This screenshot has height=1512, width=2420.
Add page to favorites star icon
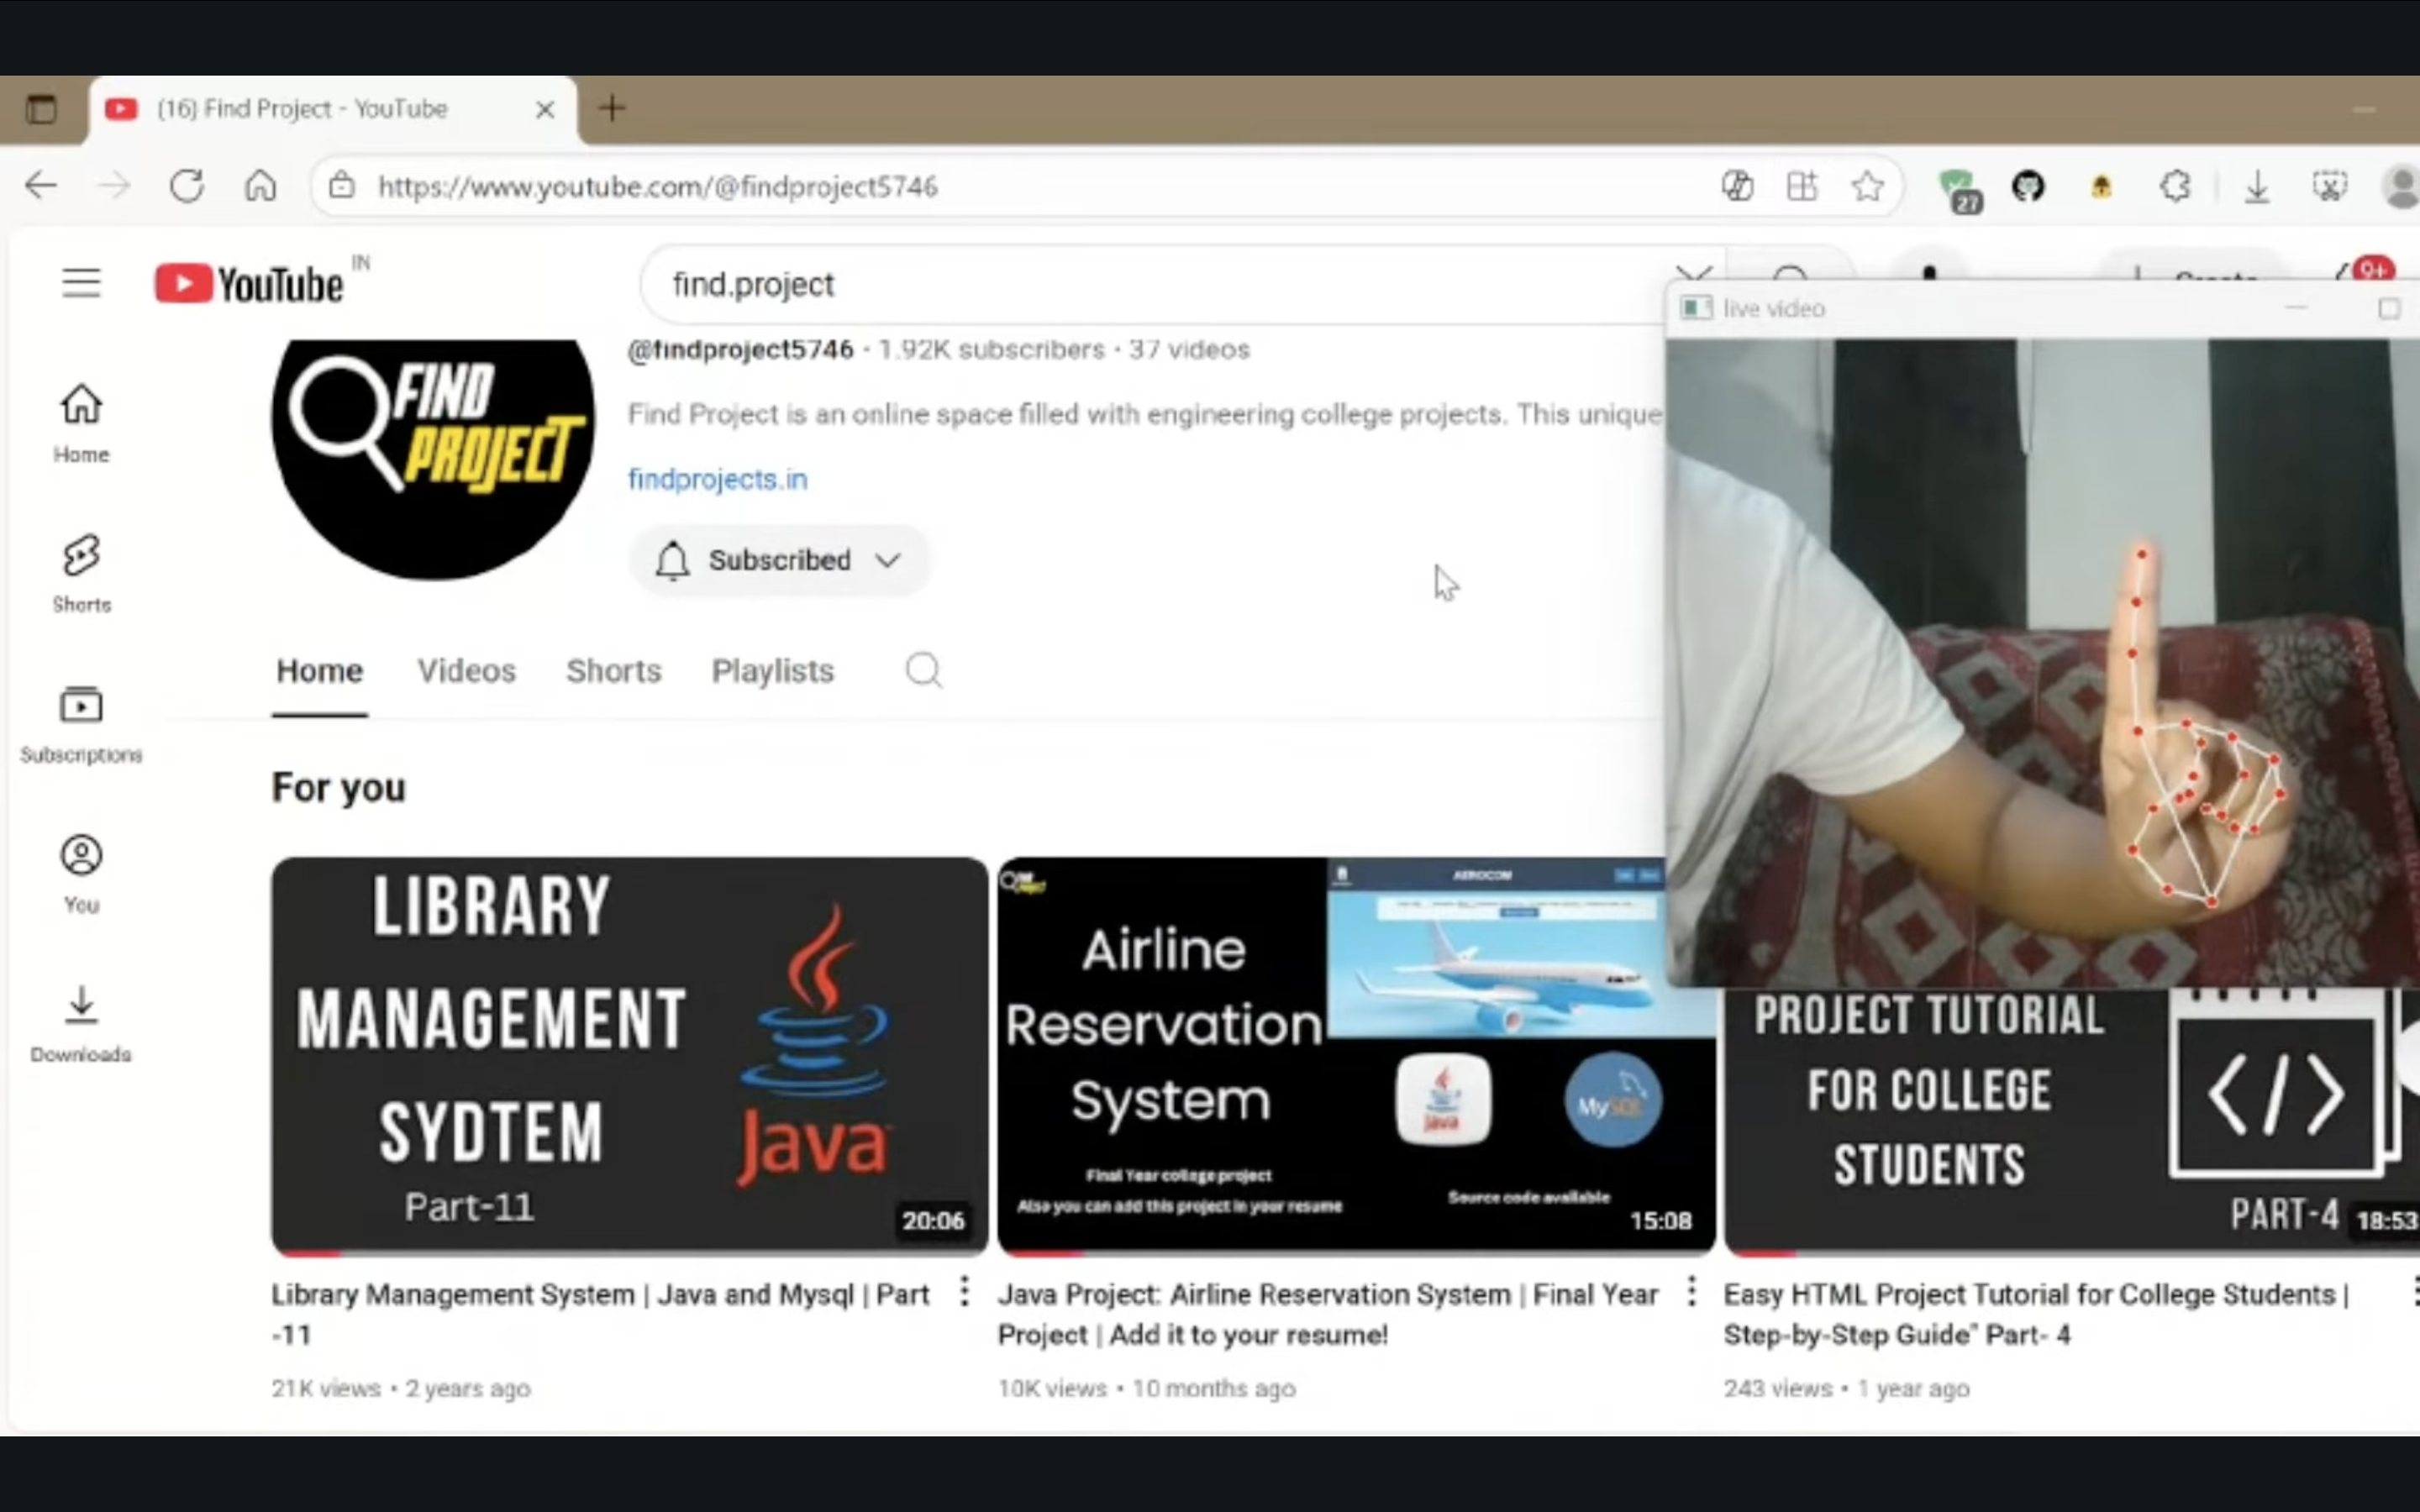click(1867, 186)
